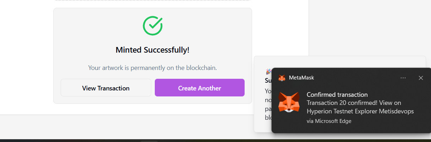This screenshot has height=142, width=431.
Task: Click the large MetaMask fox logo
Action: coord(289,102)
